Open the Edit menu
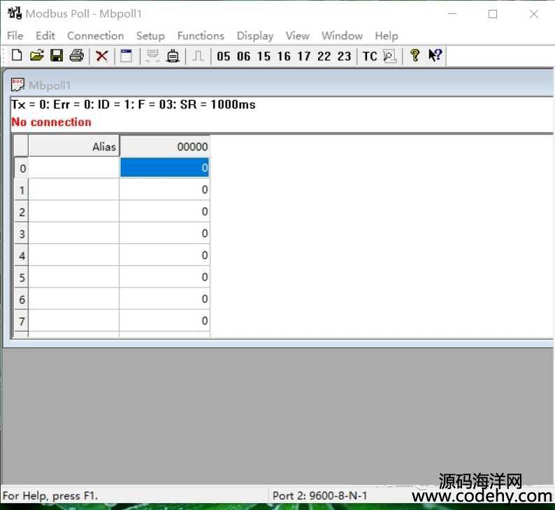Screen dimensions: 555x510 [x=45, y=36]
